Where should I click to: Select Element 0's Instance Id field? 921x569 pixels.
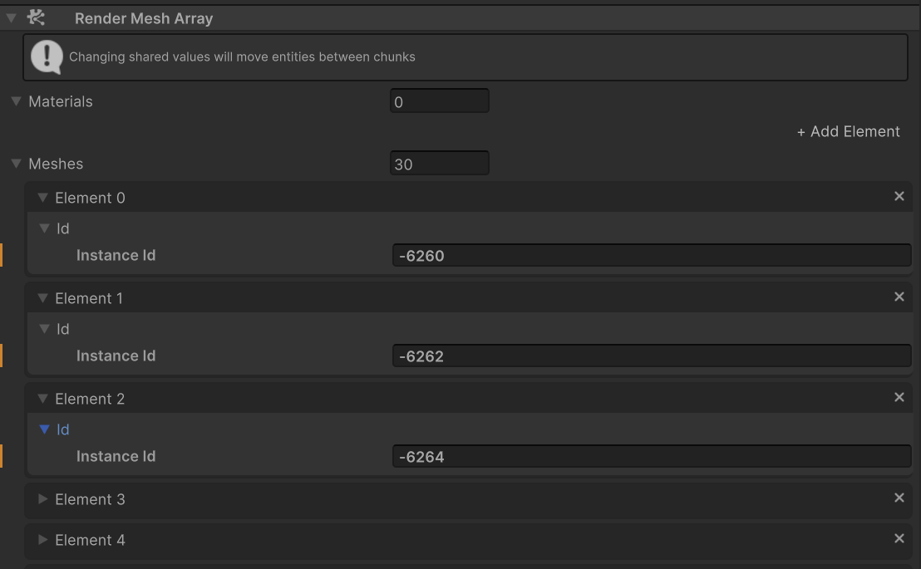click(x=652, y=255)
